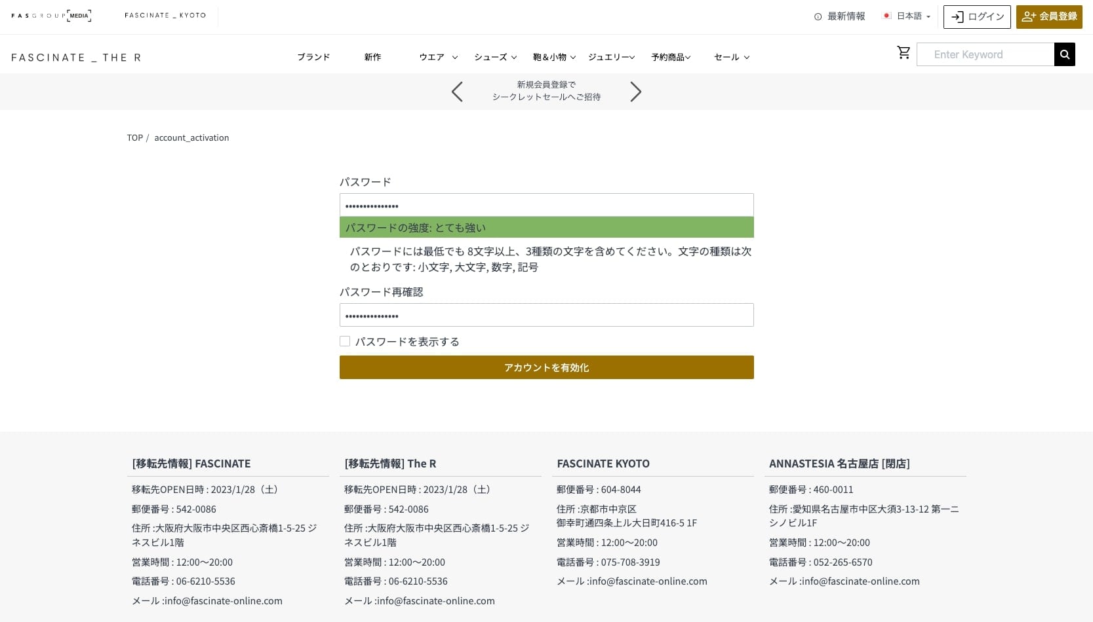This screenshot has height=622, width=1093.
Task: Click the シークレットセールへご招待 banner text
Action: click(x=546, y=97)
